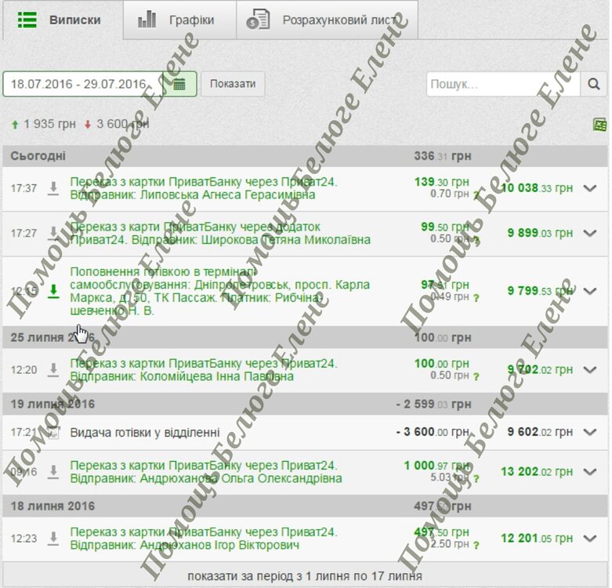Click the Сьогодні group header

[305, 156]
